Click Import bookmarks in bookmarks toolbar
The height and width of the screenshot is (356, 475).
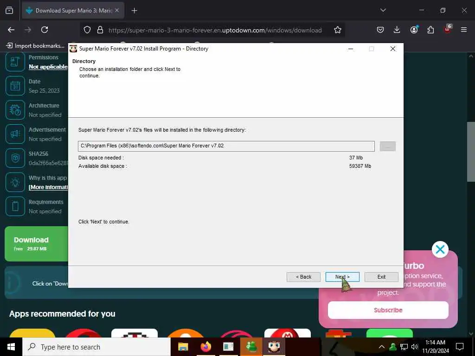click(35, 46)
